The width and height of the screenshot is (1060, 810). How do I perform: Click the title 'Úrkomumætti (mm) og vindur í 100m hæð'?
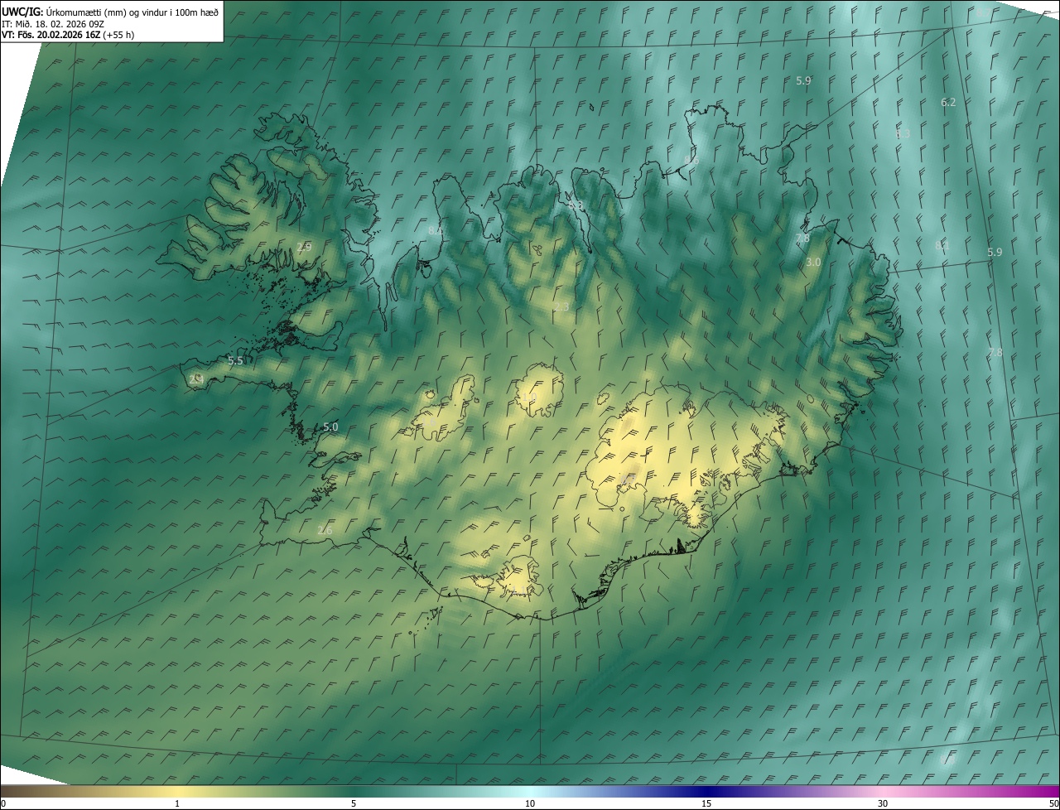[x=132, y=12]
